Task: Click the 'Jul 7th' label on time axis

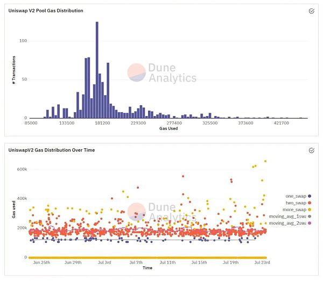Action: [x=137, y=263]
